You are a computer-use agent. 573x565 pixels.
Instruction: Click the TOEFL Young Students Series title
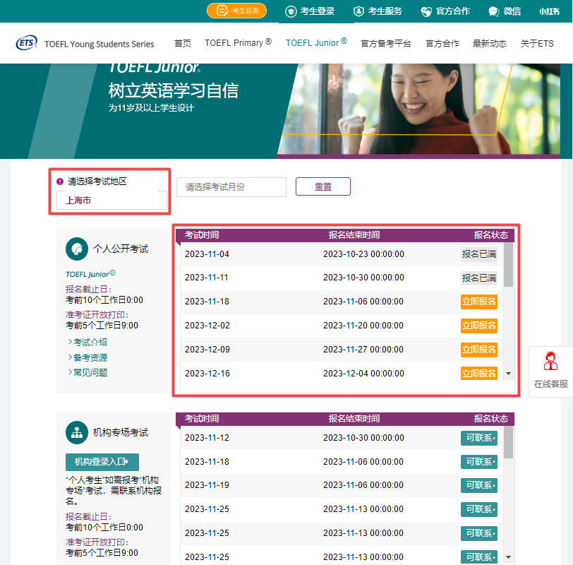tap(99, 44)
